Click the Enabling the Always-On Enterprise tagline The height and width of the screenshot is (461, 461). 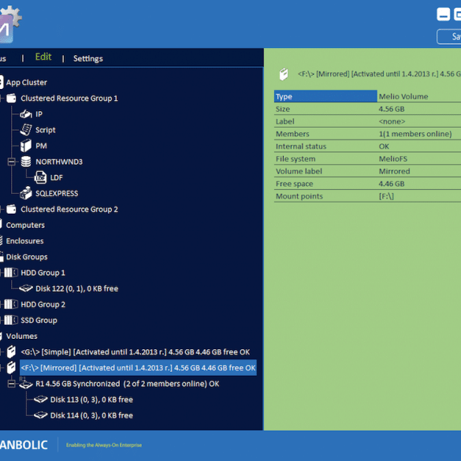(x=104, y=444)
